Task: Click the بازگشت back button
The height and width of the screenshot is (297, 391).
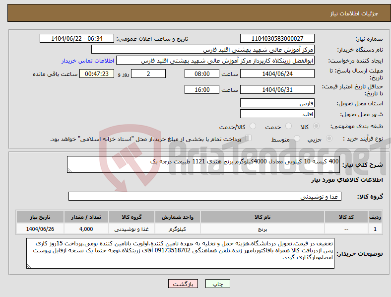Action: click(x=183, y=284)
